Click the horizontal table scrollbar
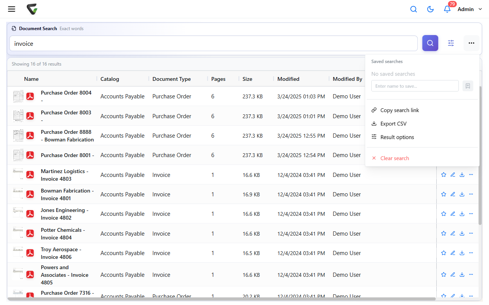The height and width of the screenshot is (305, 489). coord(222,299)
